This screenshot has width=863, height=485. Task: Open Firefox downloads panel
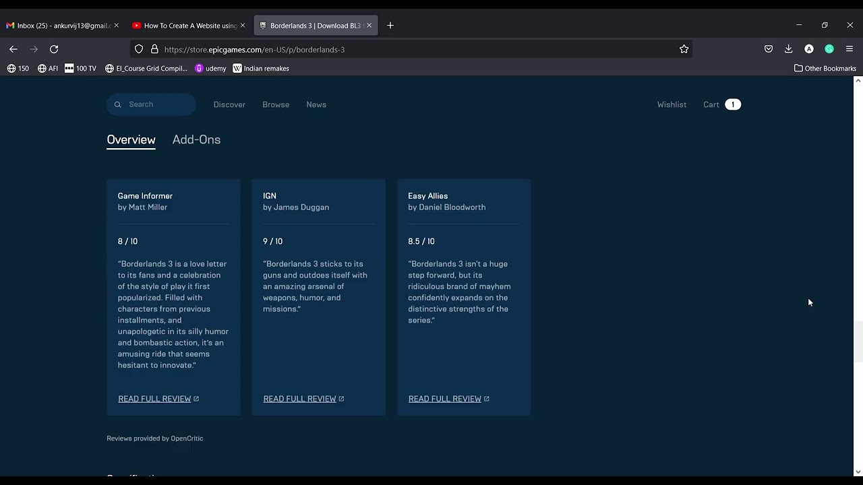(x=788, y=49)
